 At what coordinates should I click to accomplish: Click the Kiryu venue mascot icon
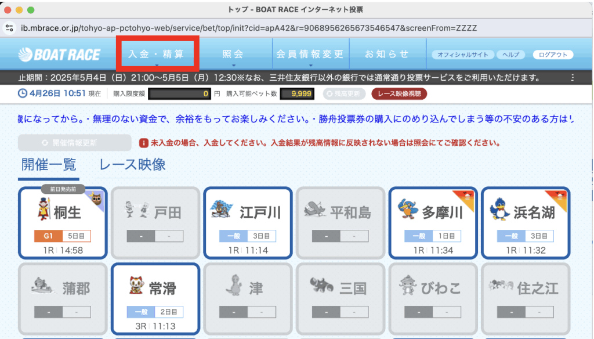coord(44,210)
